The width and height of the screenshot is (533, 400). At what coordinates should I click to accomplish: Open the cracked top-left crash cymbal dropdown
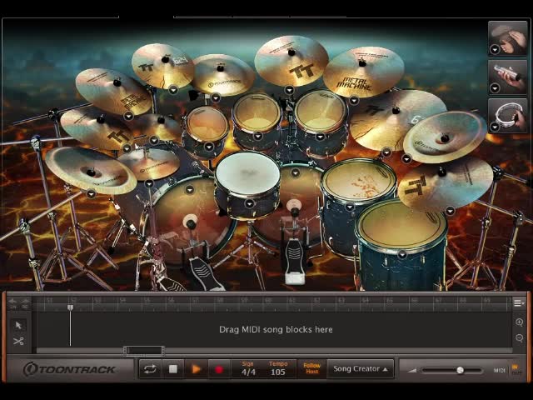pos(174,90)
